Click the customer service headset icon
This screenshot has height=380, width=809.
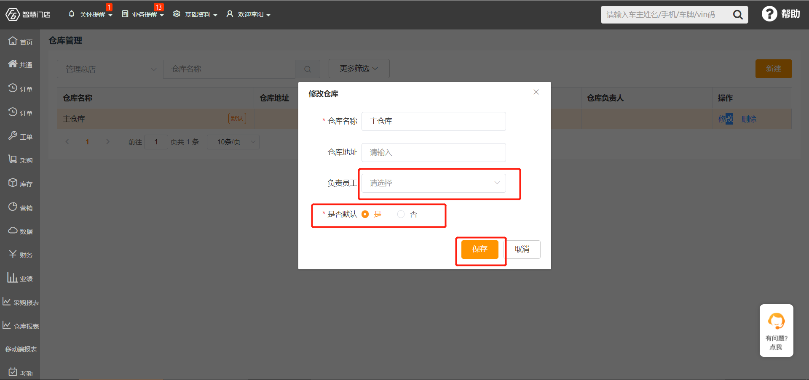[776, 321]
